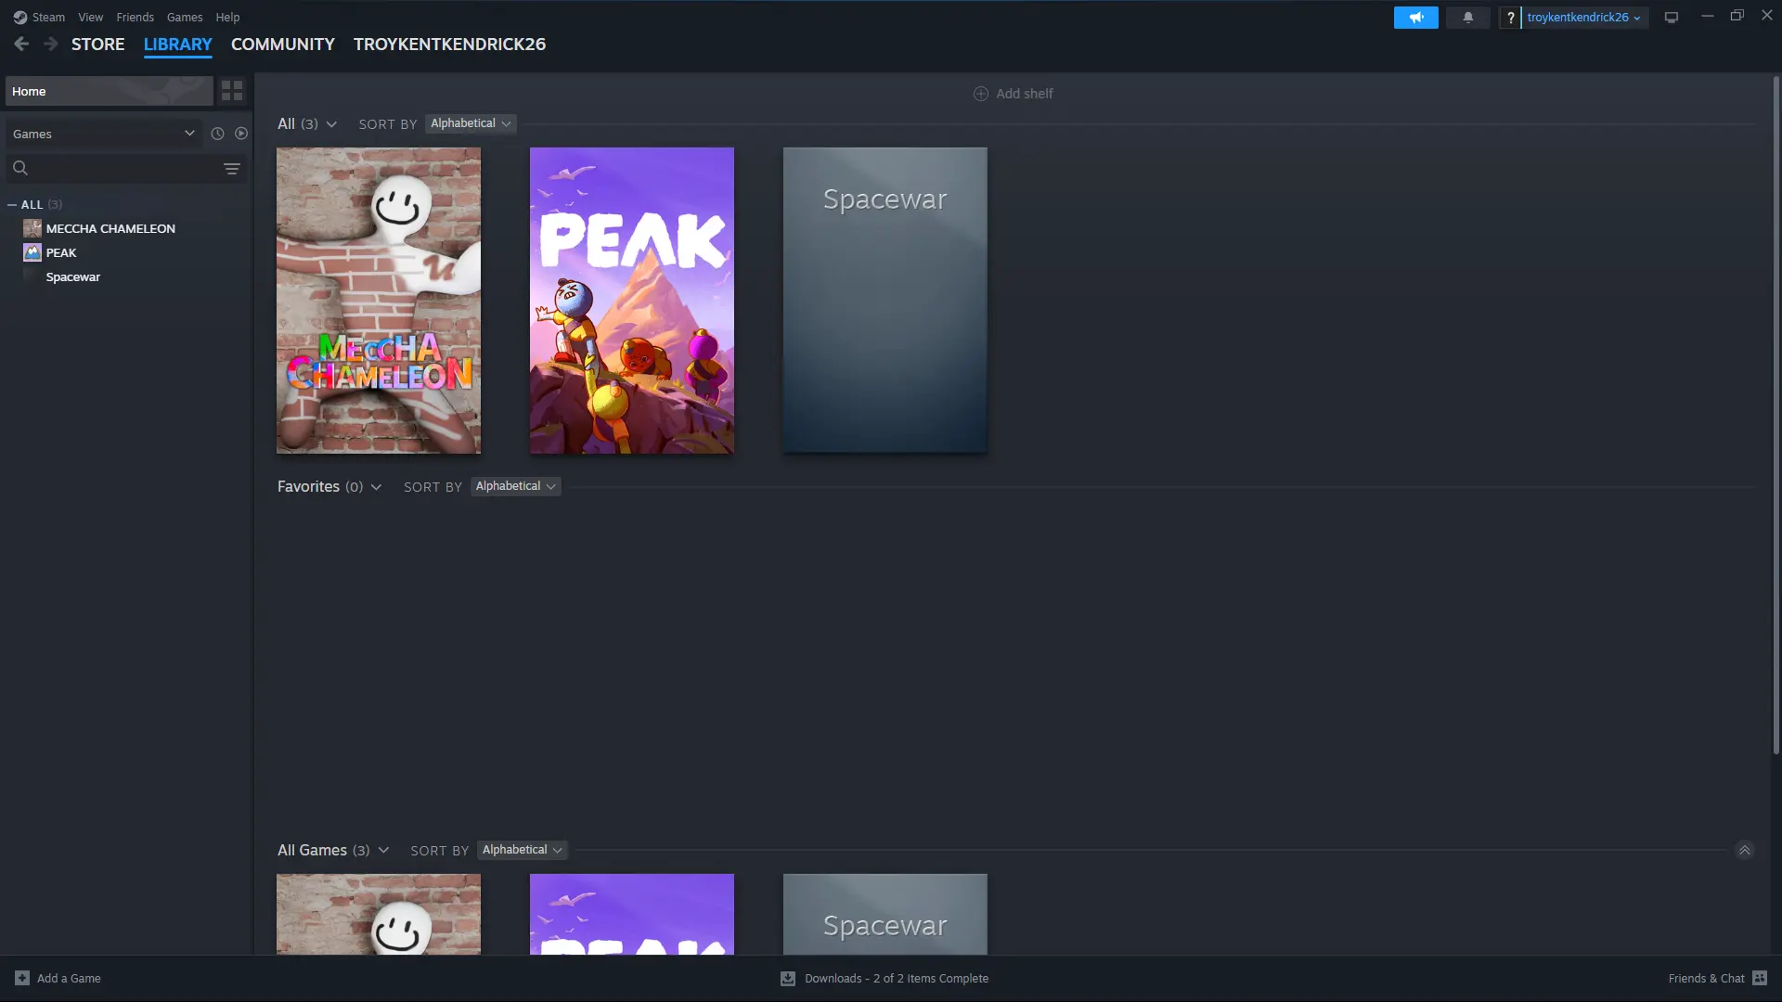The width and height of the screenshot is (1782, 1002).
Task: Open Spacewar tile in All shelf
Action: coord(885,301)
